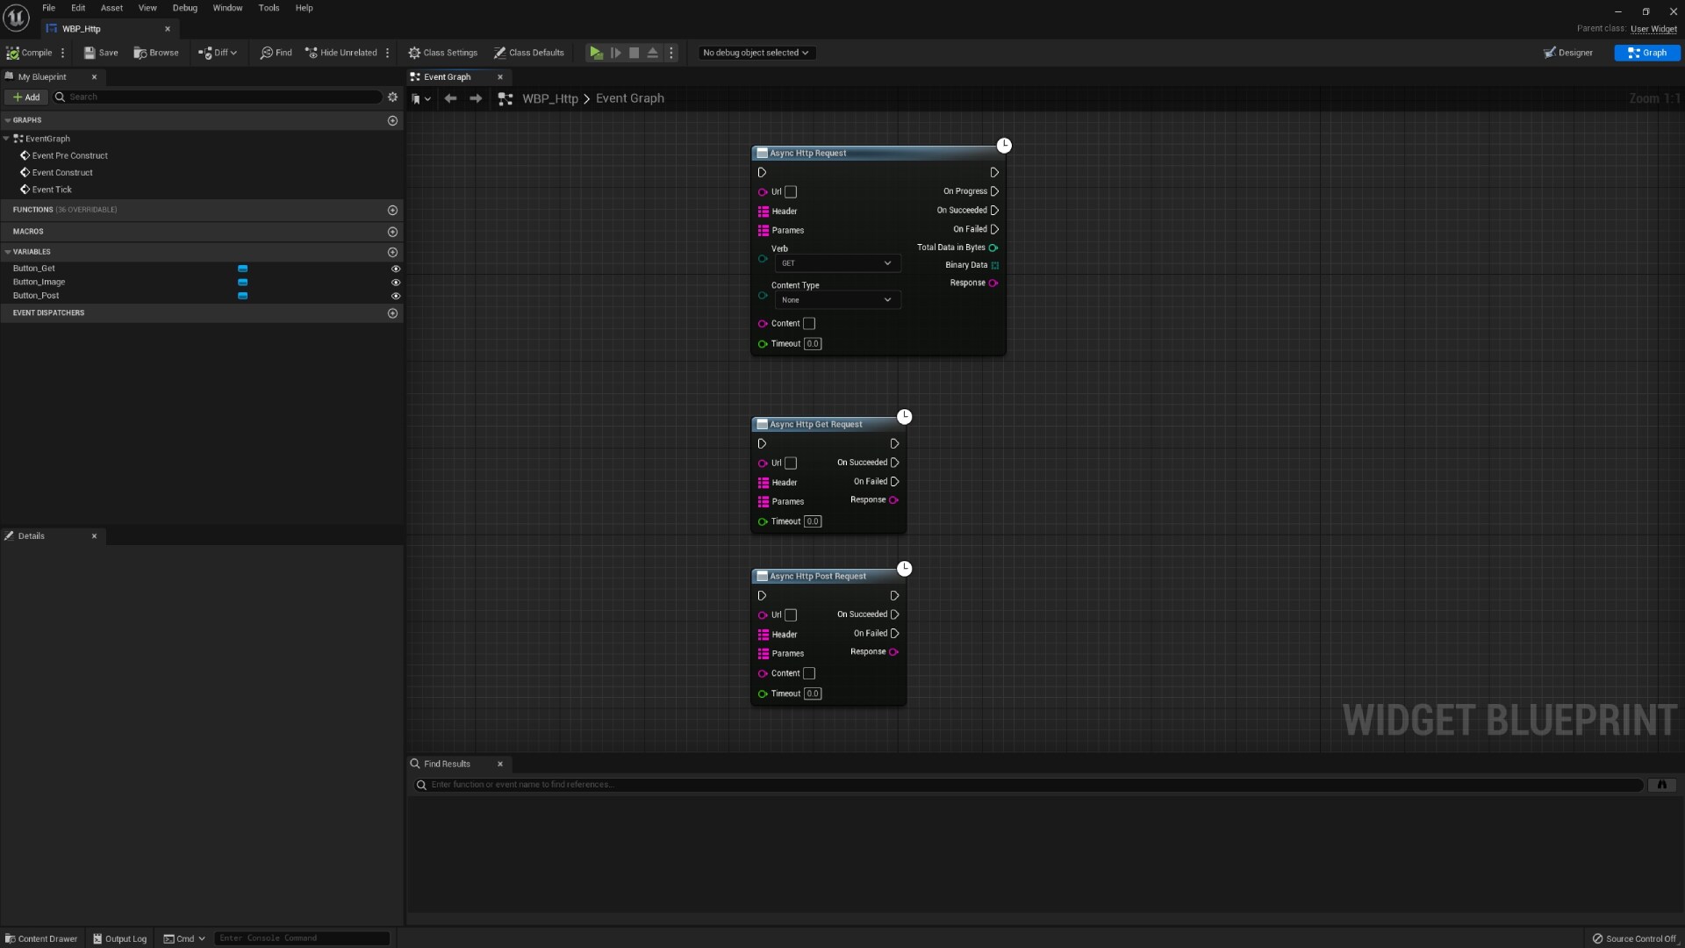
Task: Click the Add variable button
Action: [x=392, y=251]
